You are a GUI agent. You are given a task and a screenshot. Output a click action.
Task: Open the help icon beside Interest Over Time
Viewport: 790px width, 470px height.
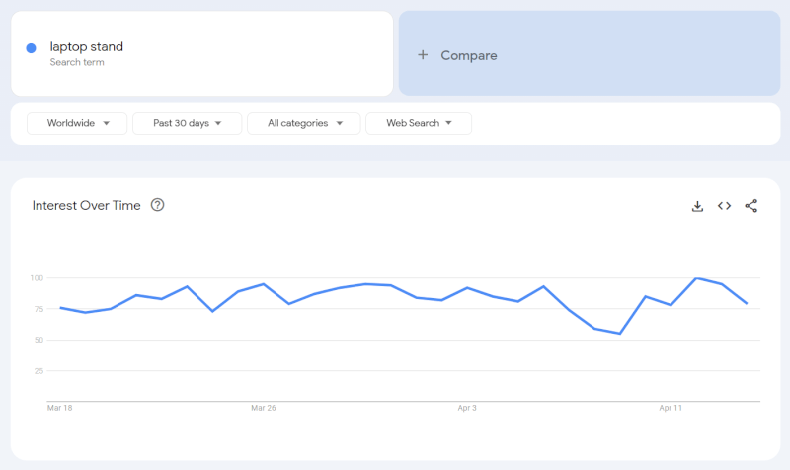pos(157,205)
